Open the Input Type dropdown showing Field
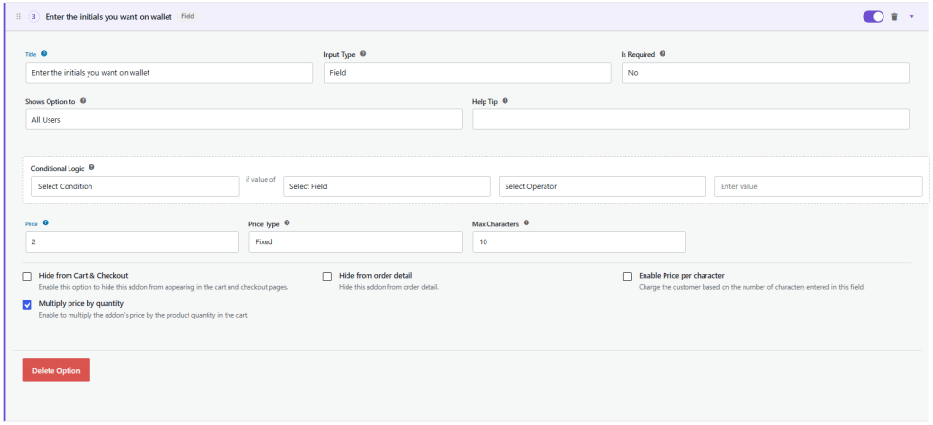 point(467,72)
